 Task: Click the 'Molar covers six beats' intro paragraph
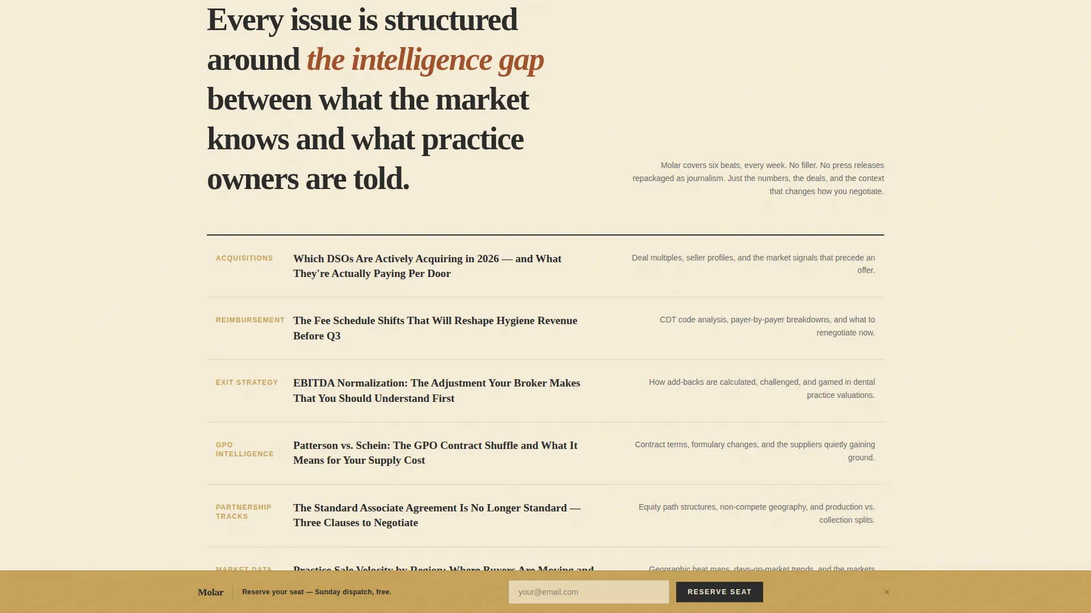point(758,178)
